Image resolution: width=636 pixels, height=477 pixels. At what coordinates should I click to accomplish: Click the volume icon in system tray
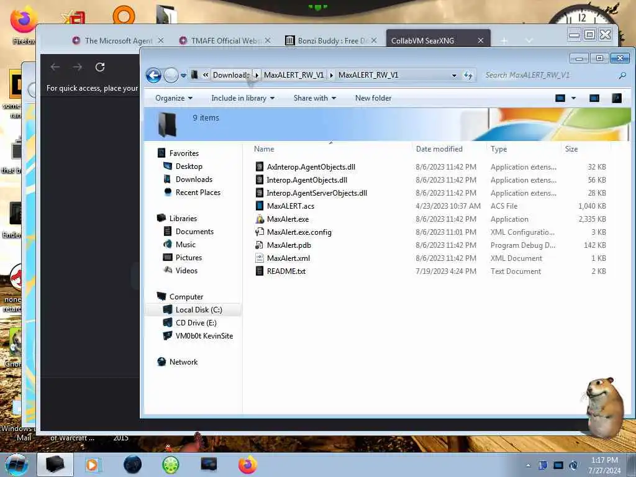point(573,465)
